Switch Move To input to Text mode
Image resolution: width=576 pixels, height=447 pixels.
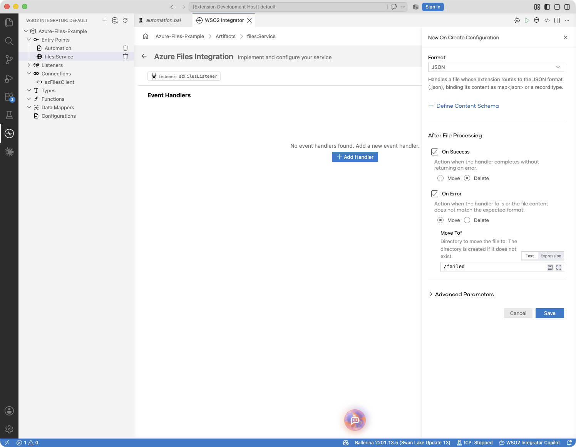(530, 256)
